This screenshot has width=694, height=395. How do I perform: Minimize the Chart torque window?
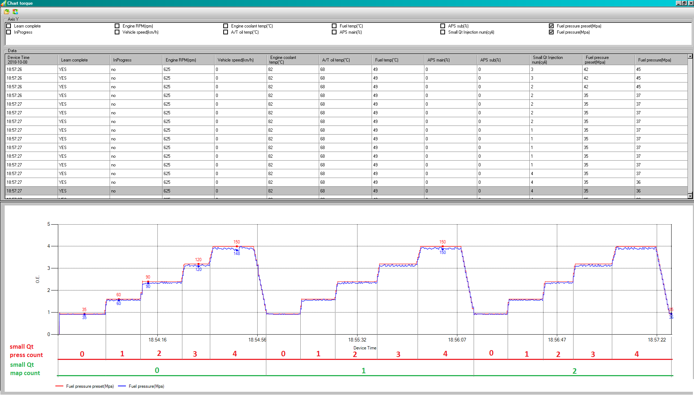click(x=678, y=3)
